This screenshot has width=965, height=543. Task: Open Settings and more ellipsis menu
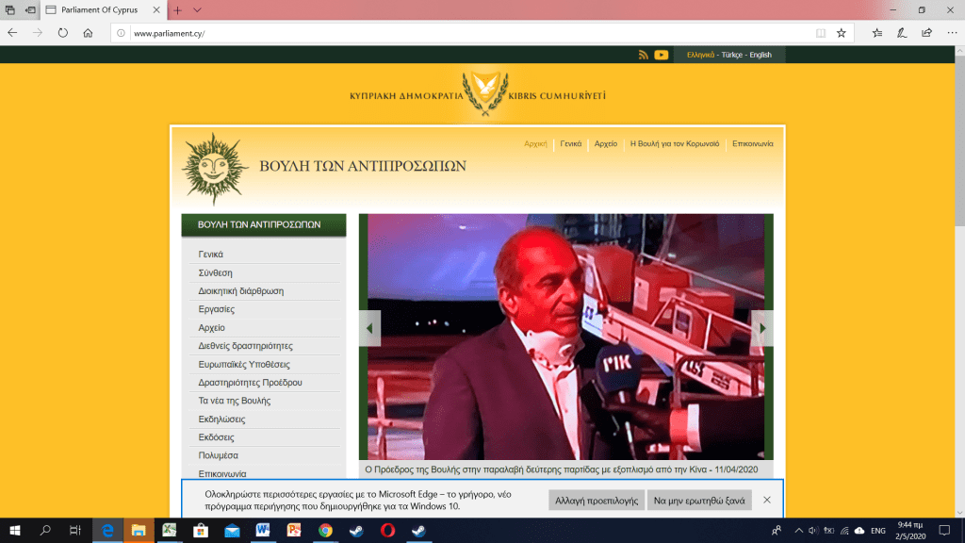click(950, 33)
